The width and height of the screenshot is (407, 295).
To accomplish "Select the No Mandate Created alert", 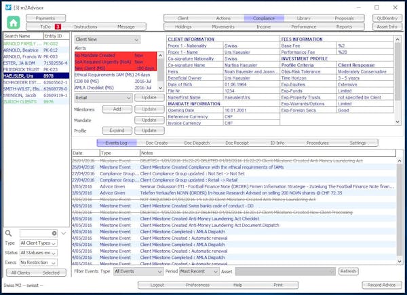I will (x=115, y=56).
